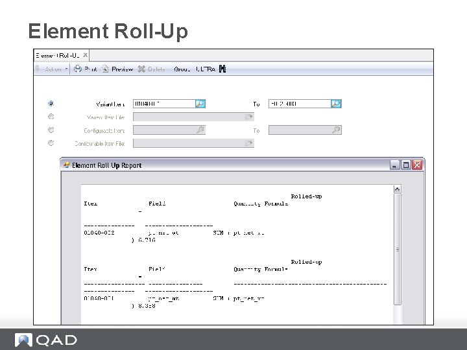The image size is (467, 350).
Task: Click the Print toolbar button
Action: coord(86,69)
